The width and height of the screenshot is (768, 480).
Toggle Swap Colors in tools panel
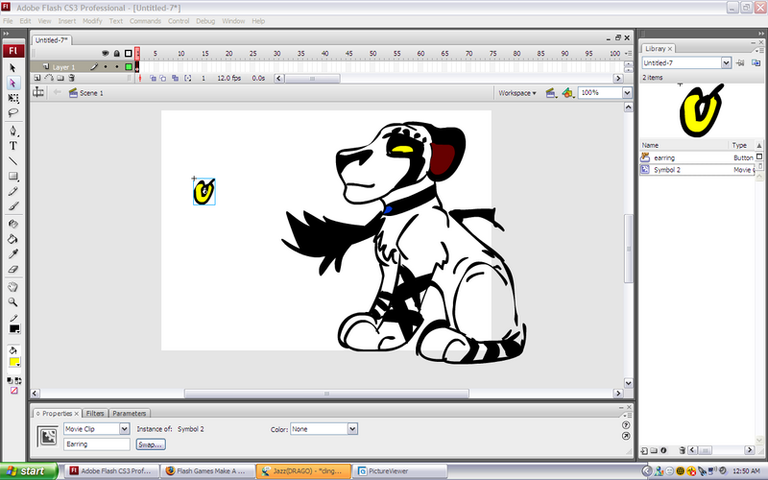(17, 380)
